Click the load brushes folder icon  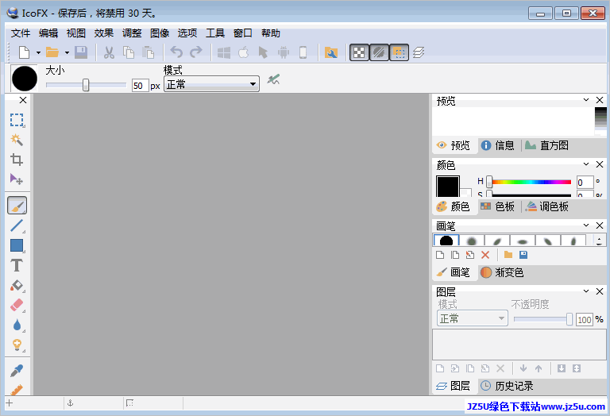tap(508, 255)
